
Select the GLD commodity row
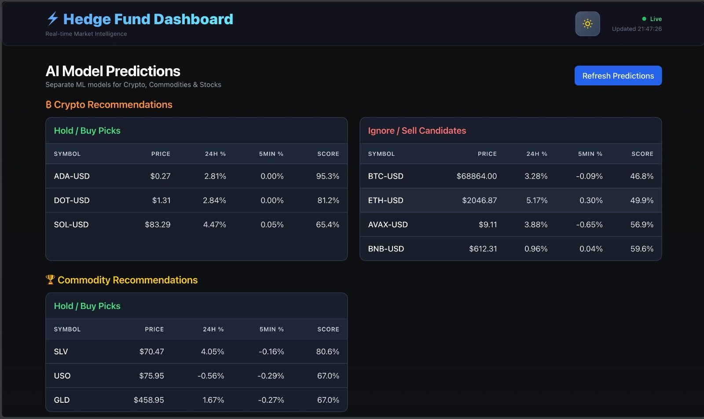coord(196,400)
